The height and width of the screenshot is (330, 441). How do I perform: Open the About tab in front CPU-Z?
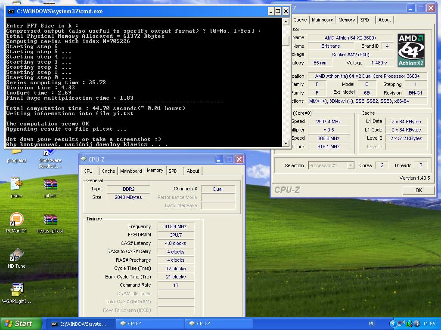coord(193,171)
